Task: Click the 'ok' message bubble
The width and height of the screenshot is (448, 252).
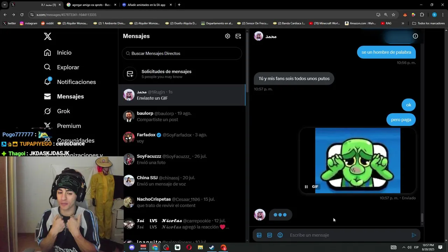Action: (408, 105)
